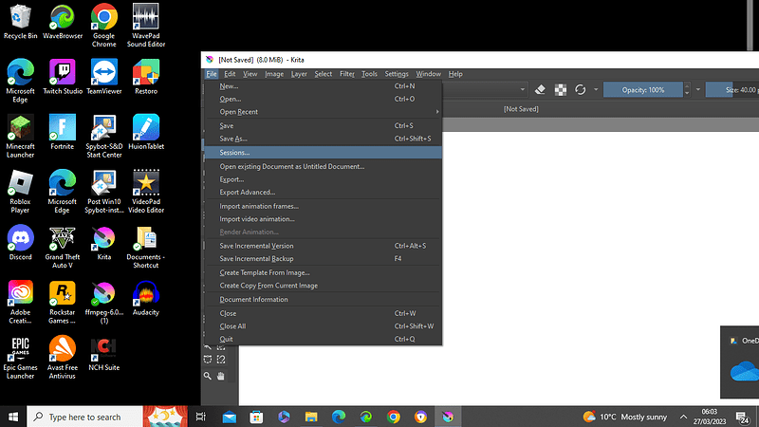This screenshot has width=759, height=427.
Task: Select the Pan hand tool in toolbox
Action: click(x=221, y=376)
